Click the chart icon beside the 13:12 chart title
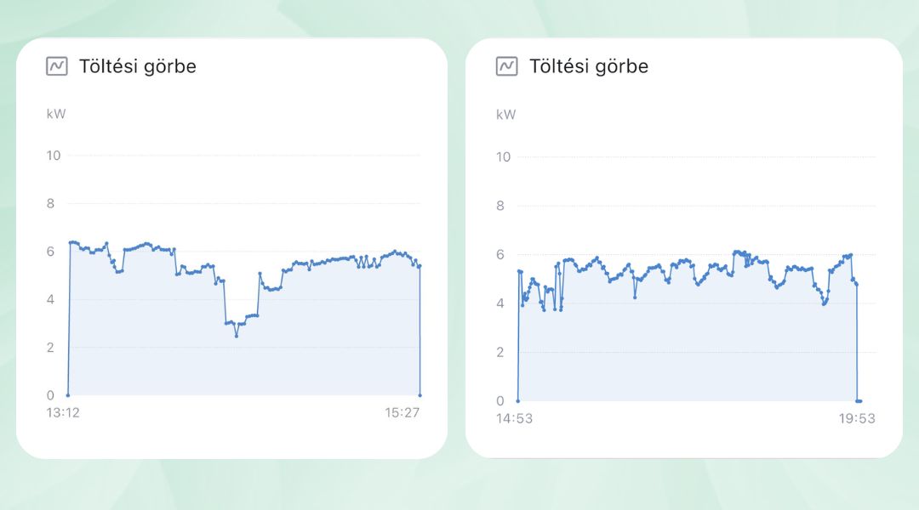This screenshot has width=919, height=510. point(56,66)
